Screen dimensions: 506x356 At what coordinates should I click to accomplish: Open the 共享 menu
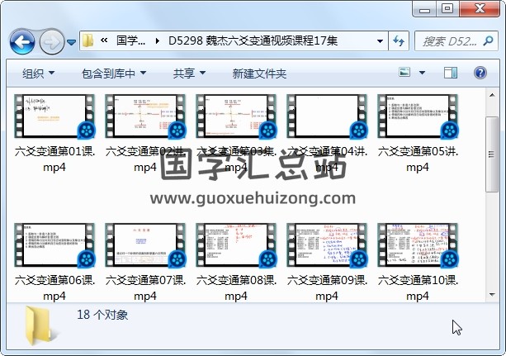(189, 74)
